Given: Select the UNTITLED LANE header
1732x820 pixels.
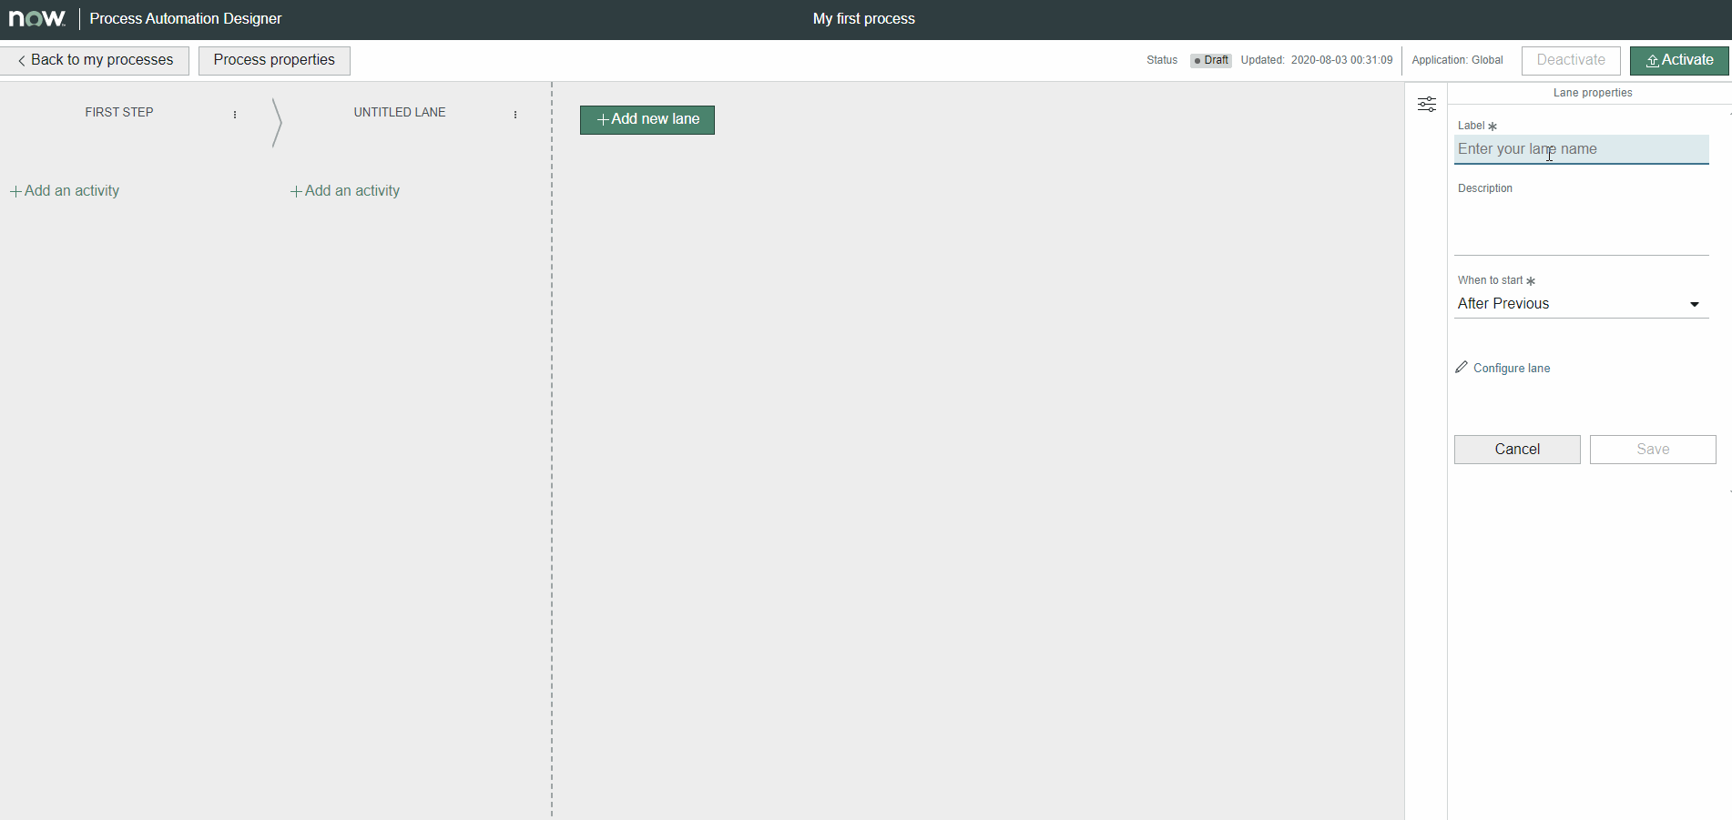Looking at the screenshot, I should tap(400, 113).
